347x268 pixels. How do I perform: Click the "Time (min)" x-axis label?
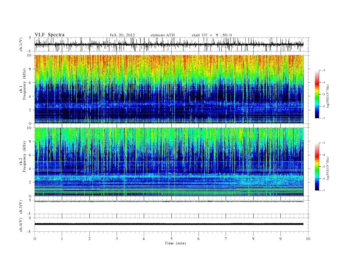tap(175, 243)
